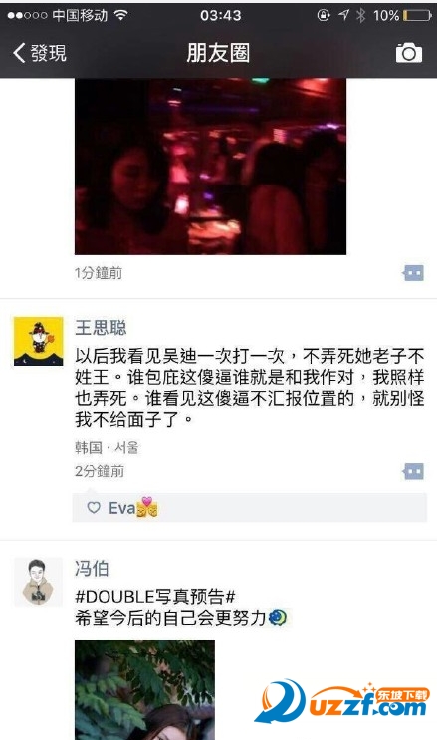View the nightclub photo in full
This screenshot has width=437, height=740.
point(210,167)
